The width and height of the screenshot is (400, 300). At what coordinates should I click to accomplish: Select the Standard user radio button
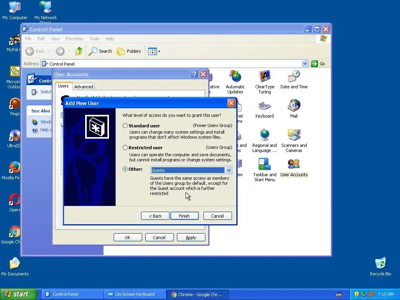(125, 126)
